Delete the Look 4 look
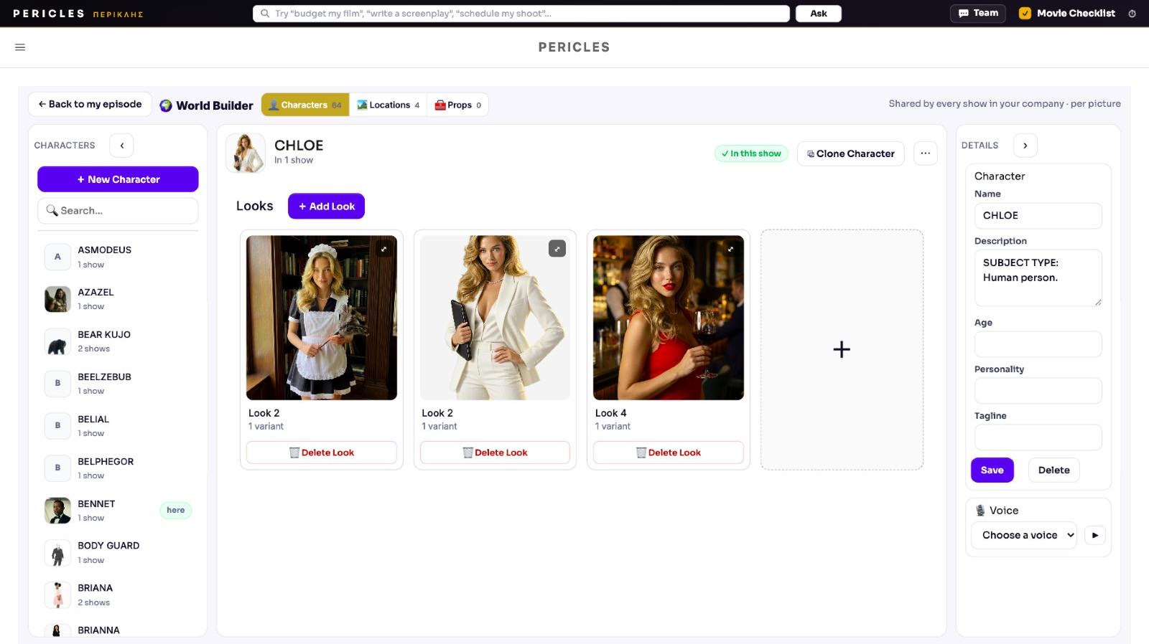 [668, 453]
